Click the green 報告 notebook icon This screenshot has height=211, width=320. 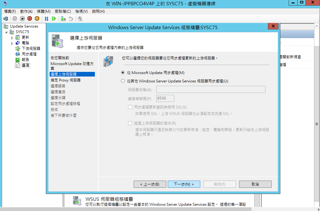pos(18,60)
